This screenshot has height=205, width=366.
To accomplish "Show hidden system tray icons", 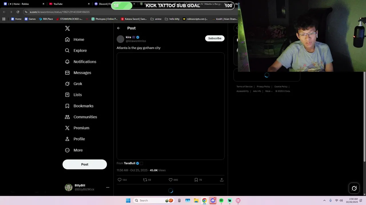I will click(324, 200).
